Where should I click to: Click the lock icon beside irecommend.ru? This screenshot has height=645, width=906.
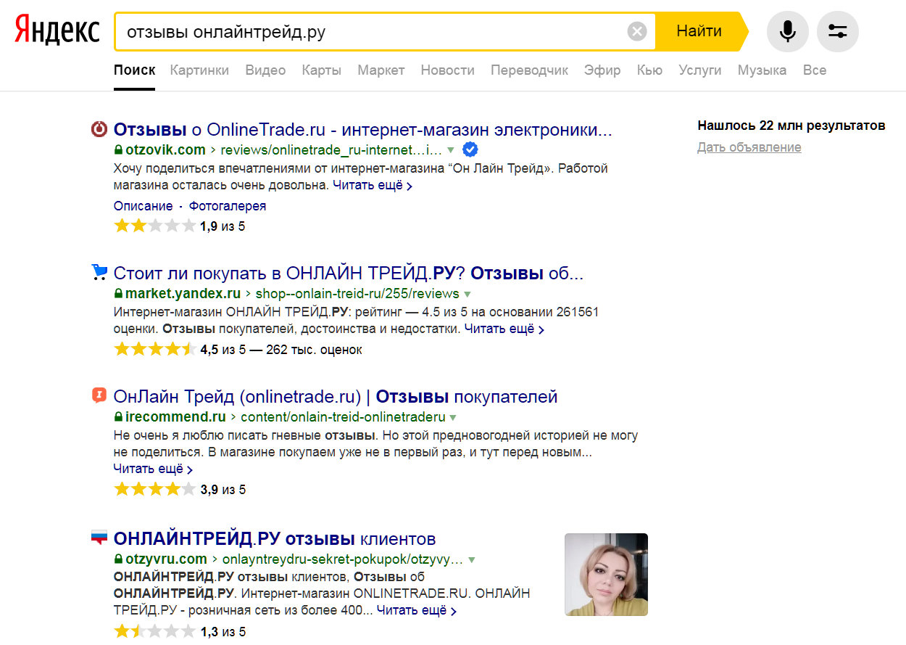118,417
